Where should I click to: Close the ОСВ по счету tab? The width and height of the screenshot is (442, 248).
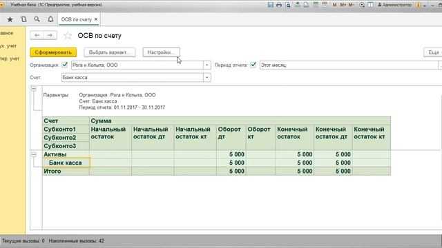click(96, 19)
